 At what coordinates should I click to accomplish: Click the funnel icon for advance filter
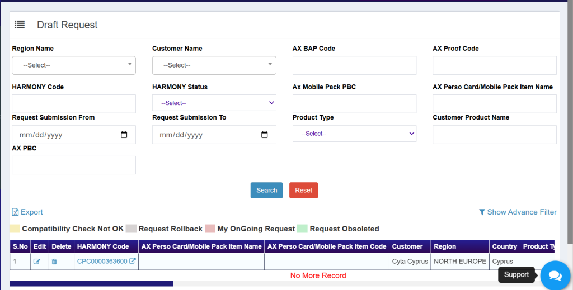tap(482, 212)
